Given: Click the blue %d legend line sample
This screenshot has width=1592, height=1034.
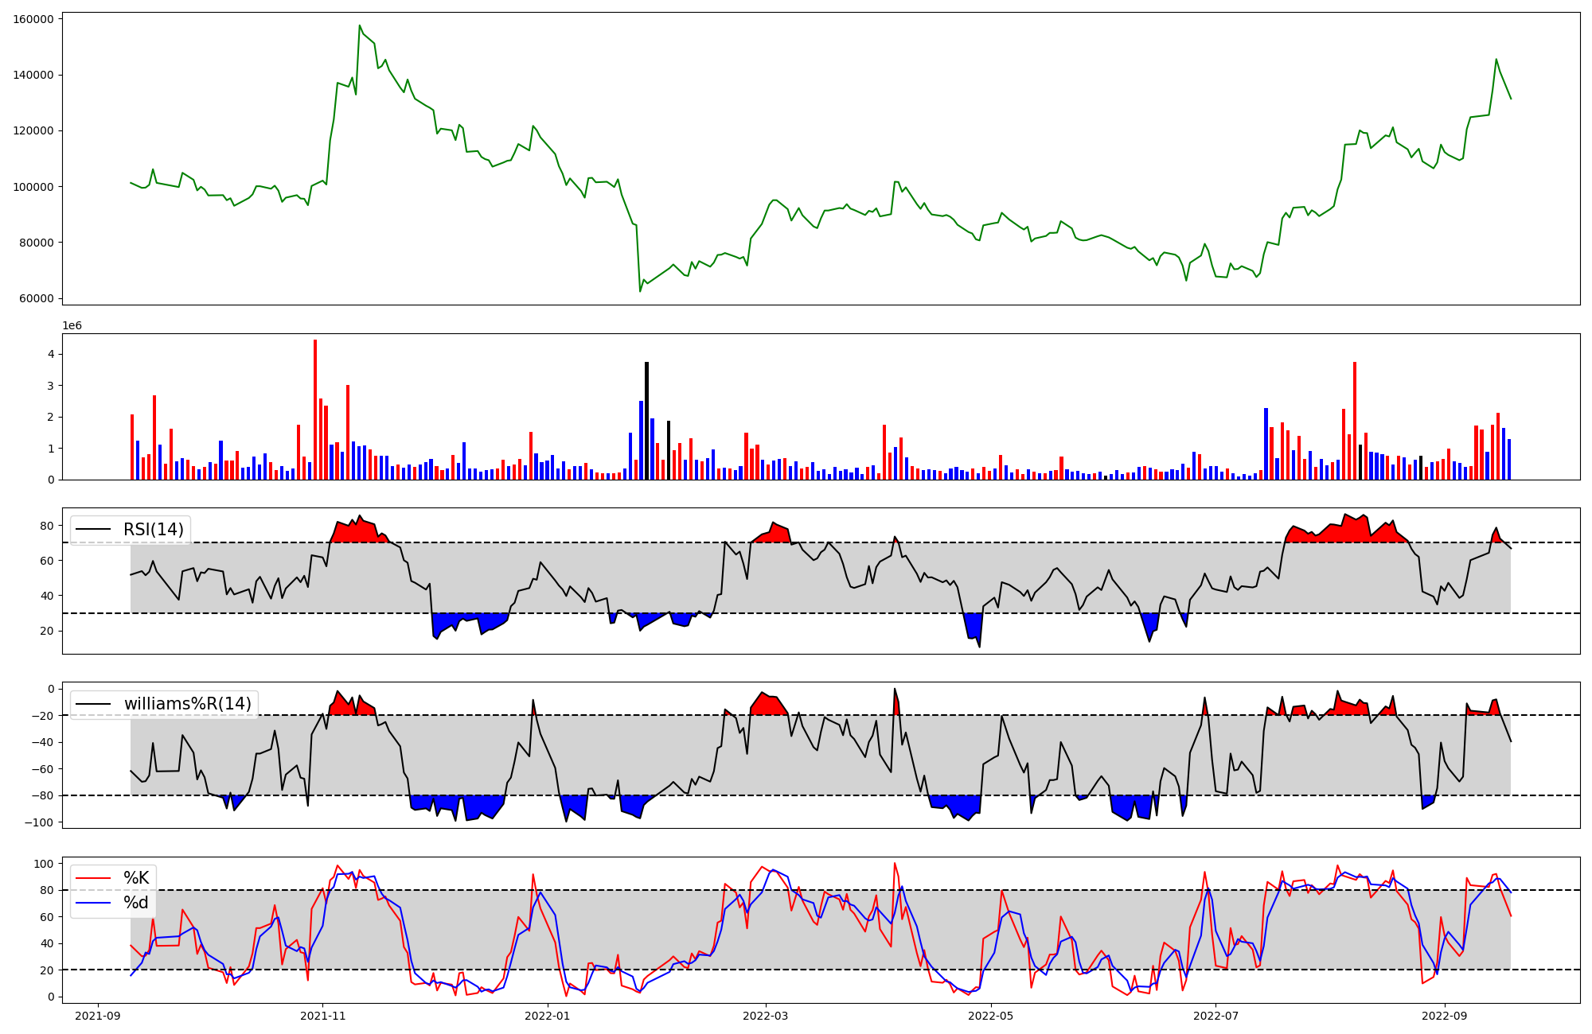Looking at the screenshot, I should click(x=92, y=903).
